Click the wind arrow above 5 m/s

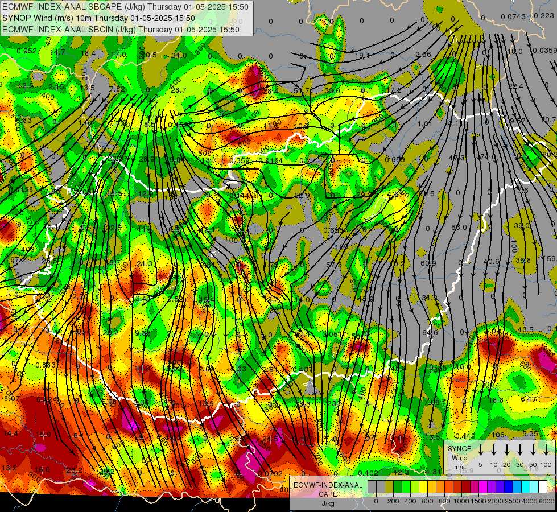coord(481,450)
